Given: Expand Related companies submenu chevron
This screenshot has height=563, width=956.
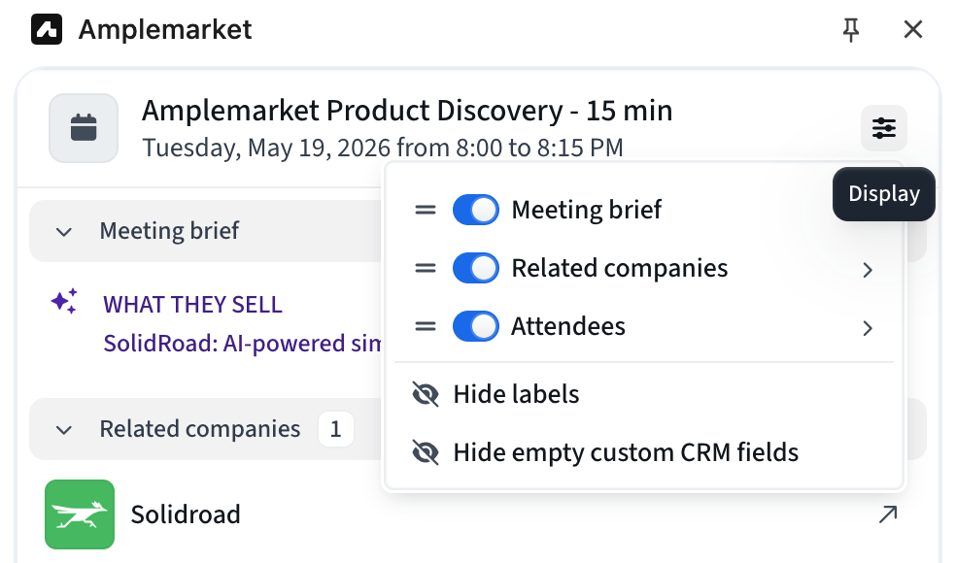Looking at the screenshot, I should [x=868, y=269].
